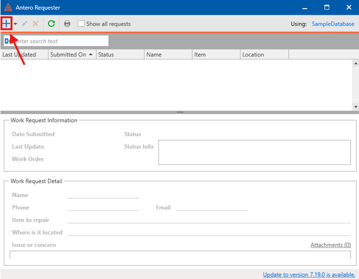
Task: Open the dropdown arrow beside the plus icon
Action: click(16, 24)
